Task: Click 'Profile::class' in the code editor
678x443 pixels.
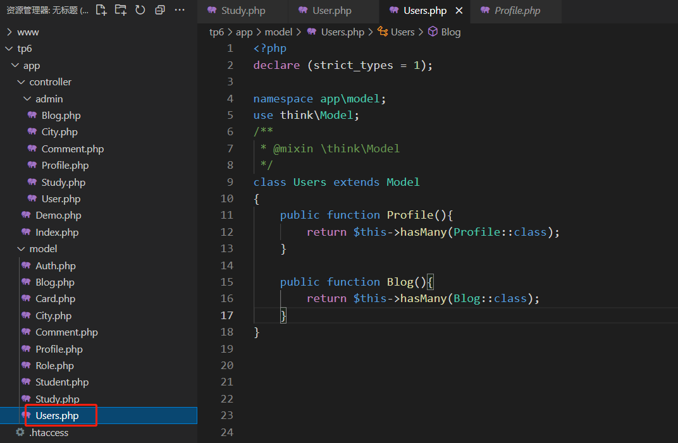Action: [500, 232]
